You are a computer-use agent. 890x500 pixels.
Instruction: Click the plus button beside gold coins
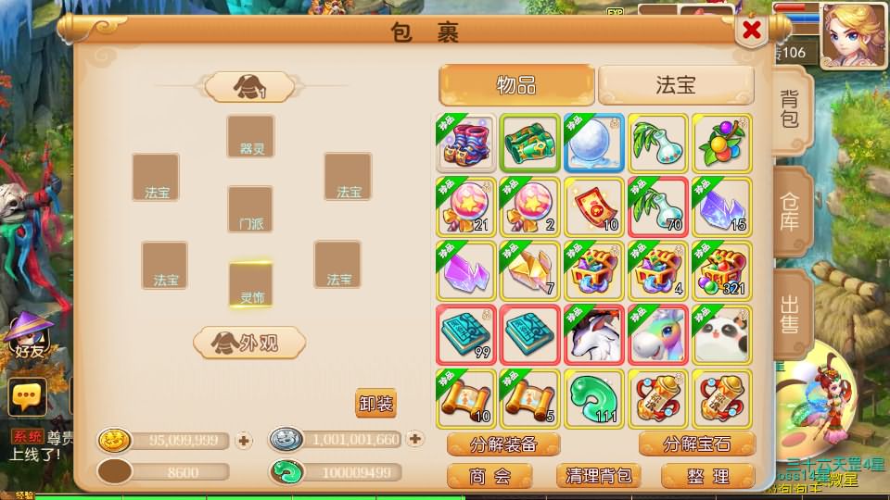tap(244, 441)
